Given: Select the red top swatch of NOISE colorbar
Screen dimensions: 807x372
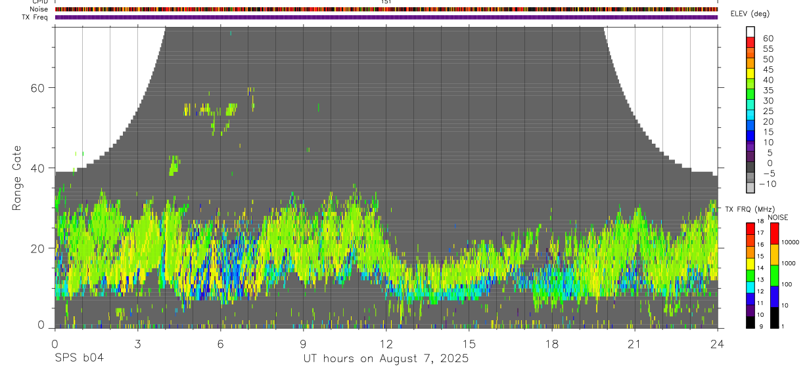Looking at the screenshot, I should (774, 234).
